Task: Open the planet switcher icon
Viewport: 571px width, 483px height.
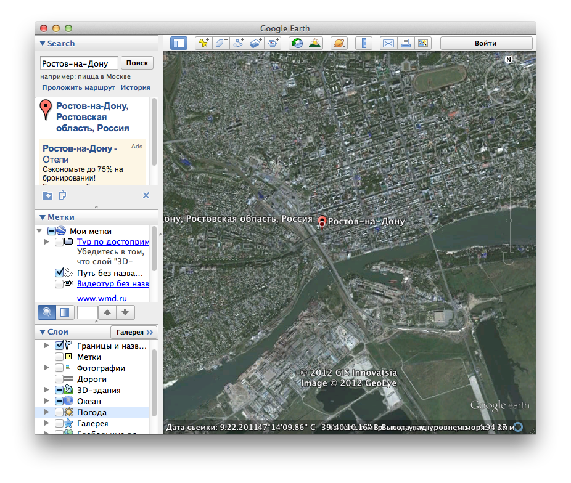Action: click(339, 43)
